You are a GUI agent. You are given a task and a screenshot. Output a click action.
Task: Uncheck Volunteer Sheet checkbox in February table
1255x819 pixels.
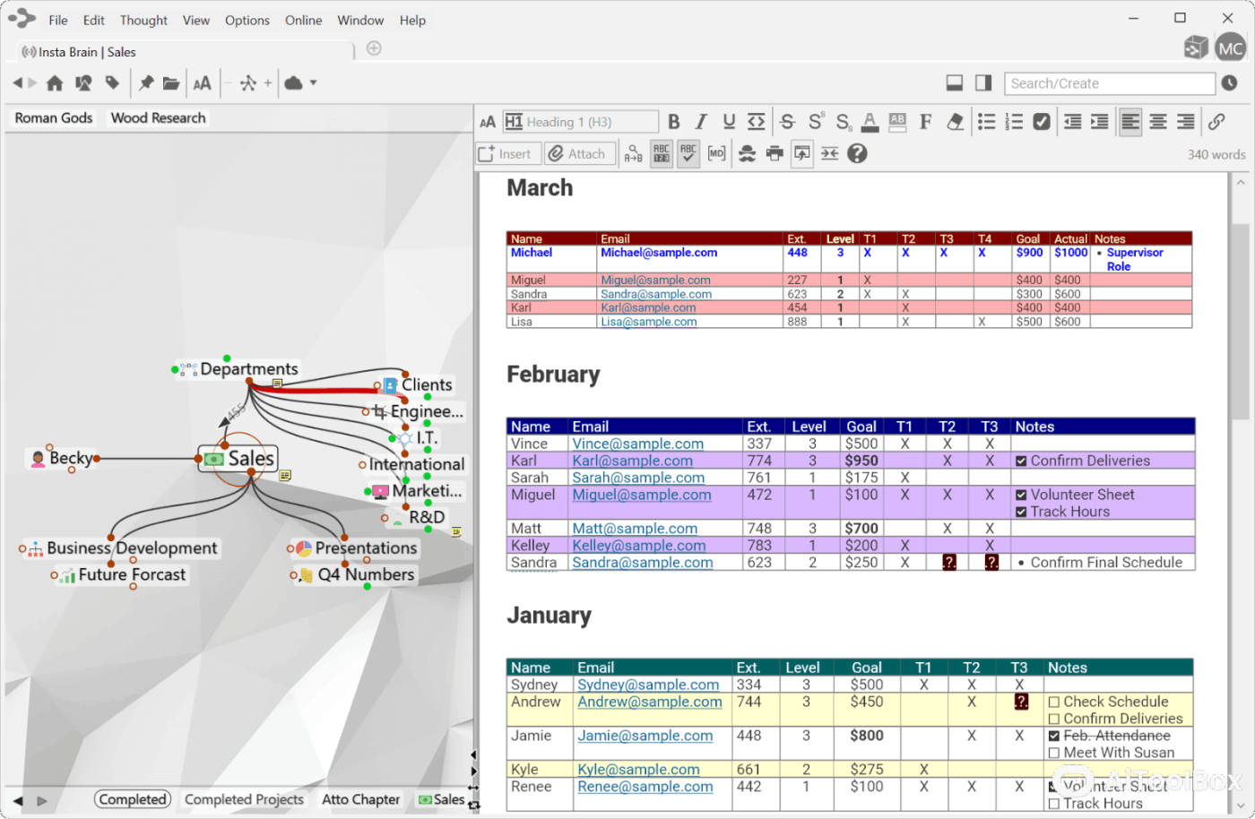click(1021, 496)
